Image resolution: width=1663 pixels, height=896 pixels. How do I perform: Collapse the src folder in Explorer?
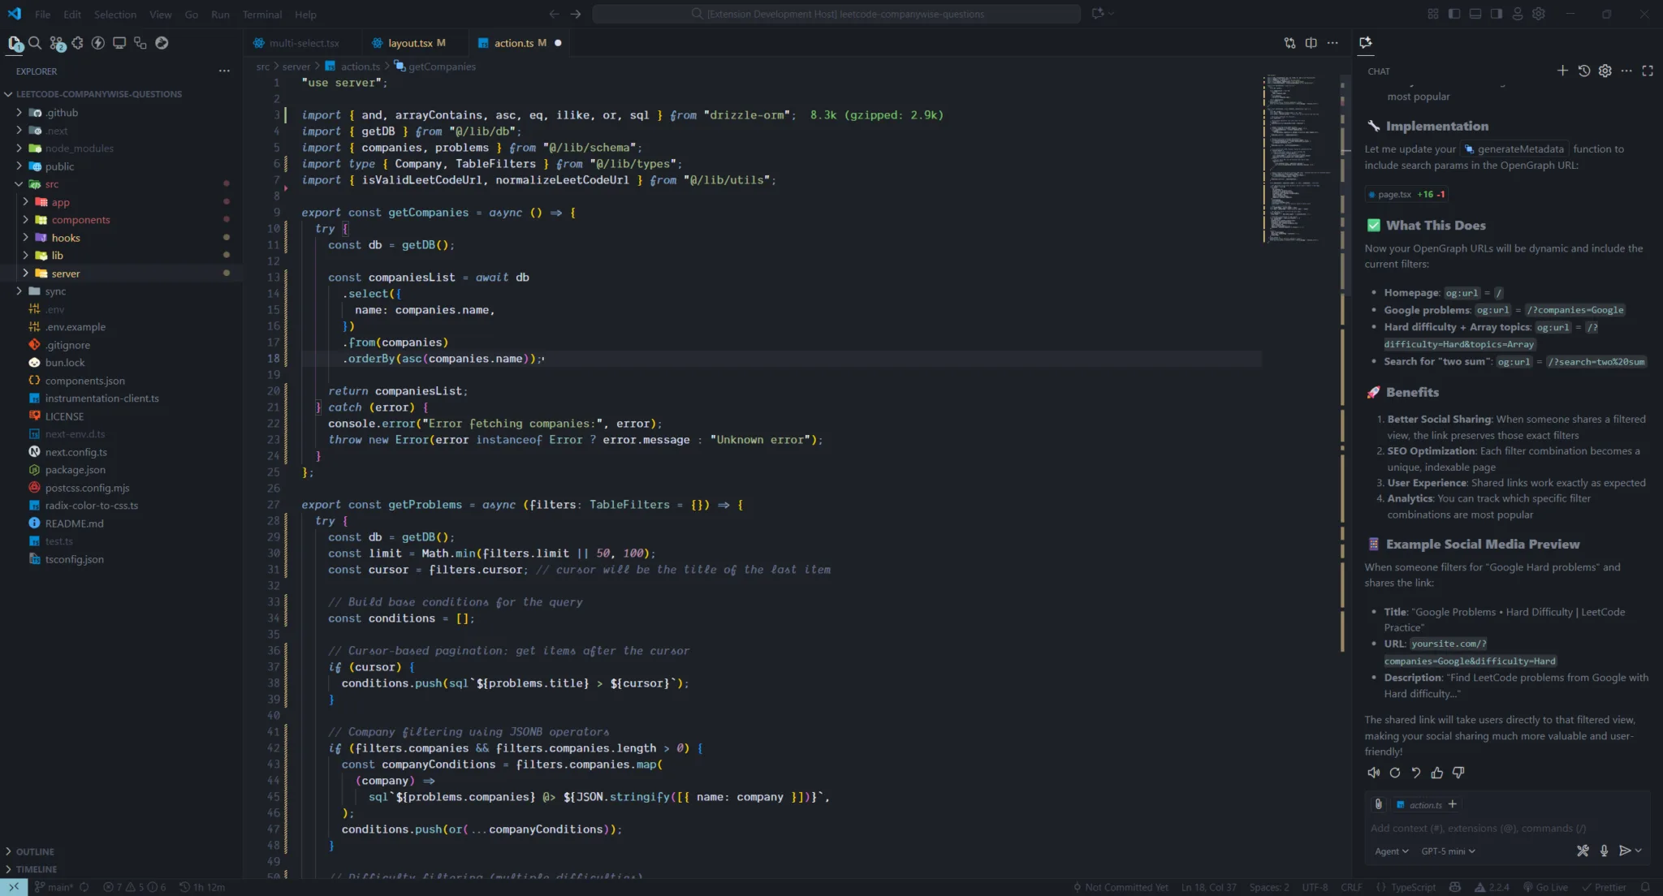[x=50, y=184]
